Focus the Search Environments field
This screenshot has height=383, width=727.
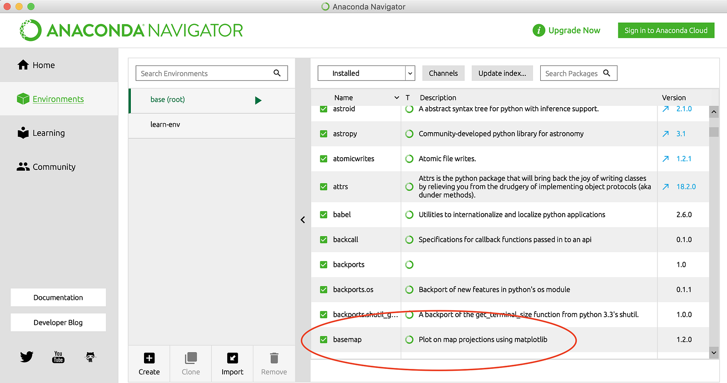click(212, 73)
